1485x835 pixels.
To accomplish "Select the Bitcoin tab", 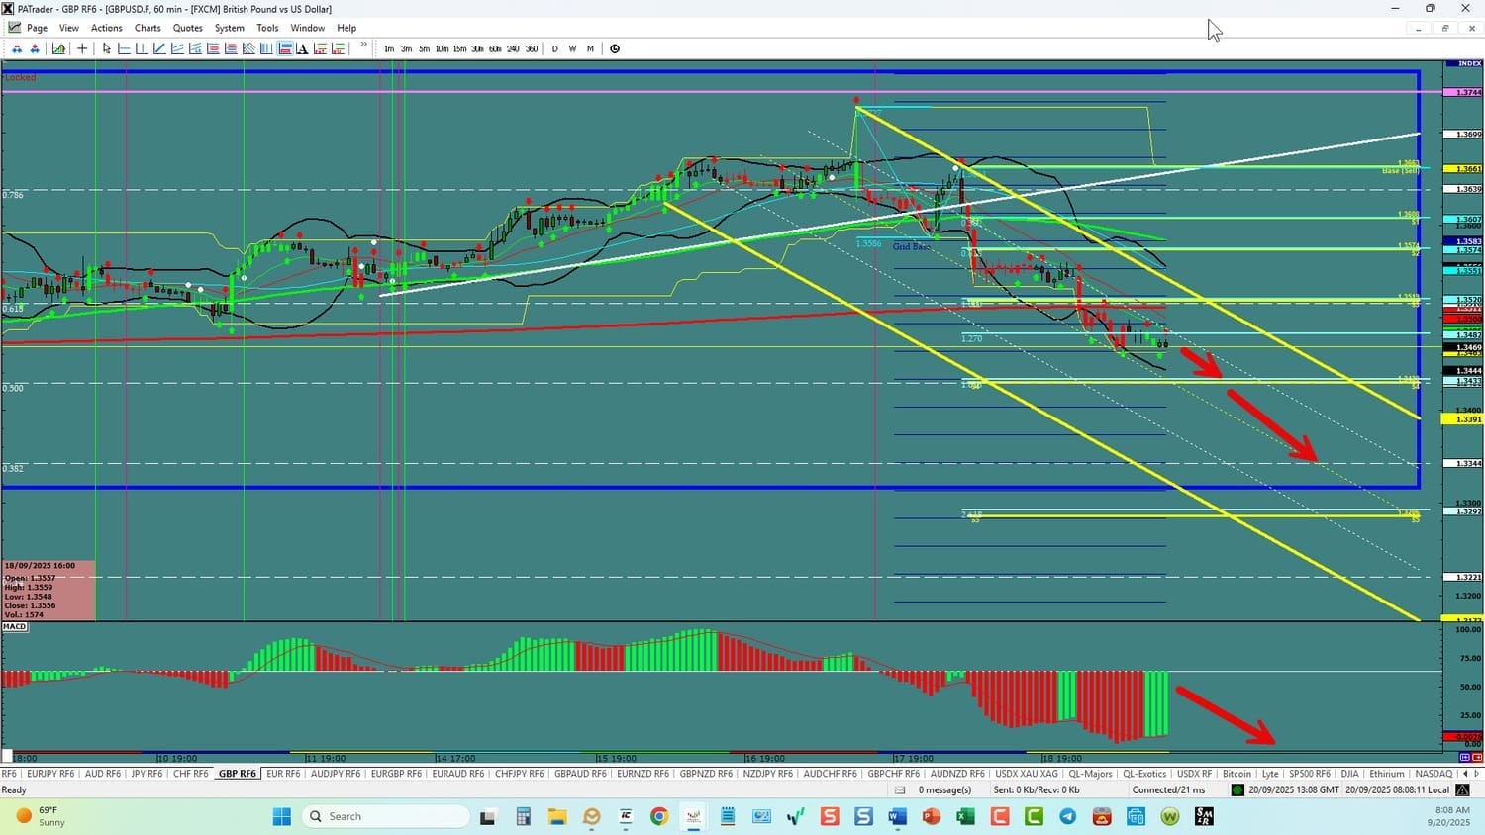I will tap(1237, 774).
